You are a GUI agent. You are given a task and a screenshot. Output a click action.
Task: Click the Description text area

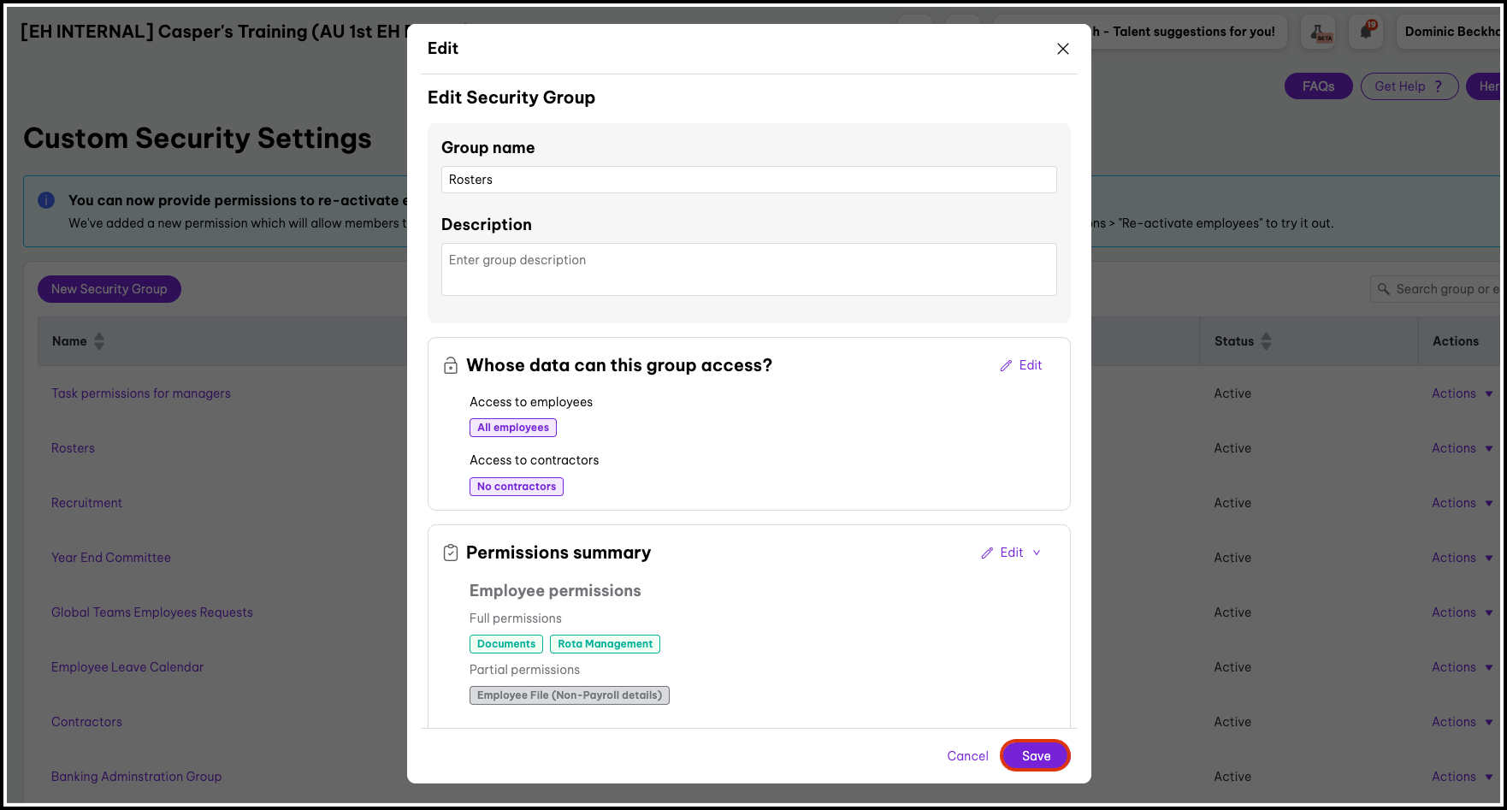tap(748, 269)
